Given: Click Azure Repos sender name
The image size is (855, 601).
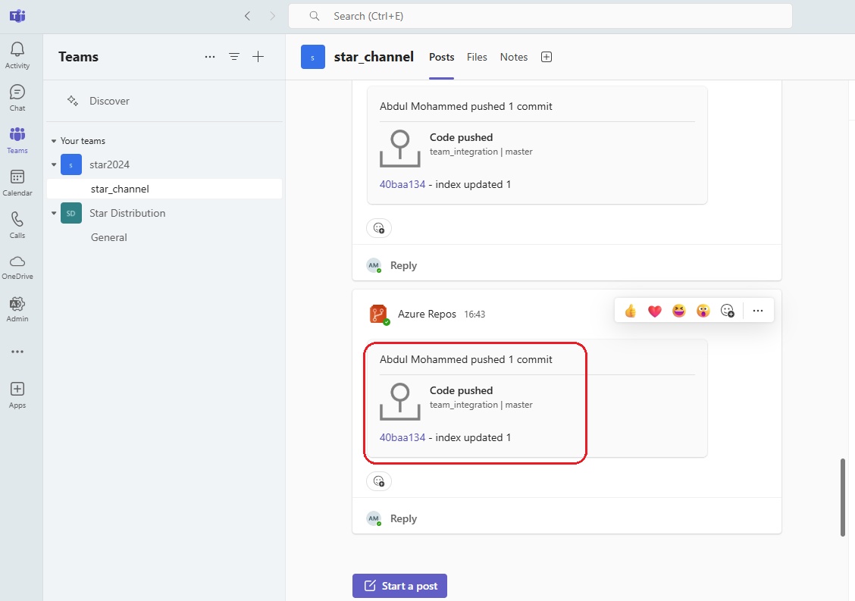Looking at the screenshot, I should (x=427, y=314).
